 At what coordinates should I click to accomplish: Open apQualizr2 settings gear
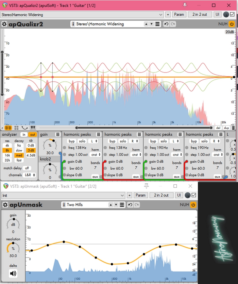[x=4, y=24]
